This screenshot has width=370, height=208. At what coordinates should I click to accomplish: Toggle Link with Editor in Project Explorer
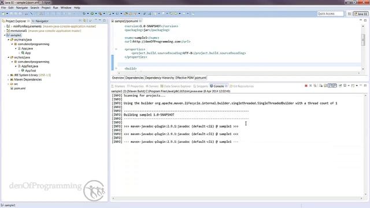tap(84, 21)
